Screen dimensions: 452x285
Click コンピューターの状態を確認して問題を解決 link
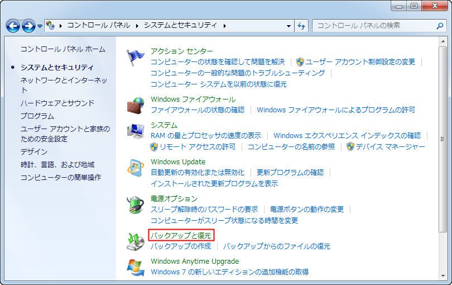[218, 62]
